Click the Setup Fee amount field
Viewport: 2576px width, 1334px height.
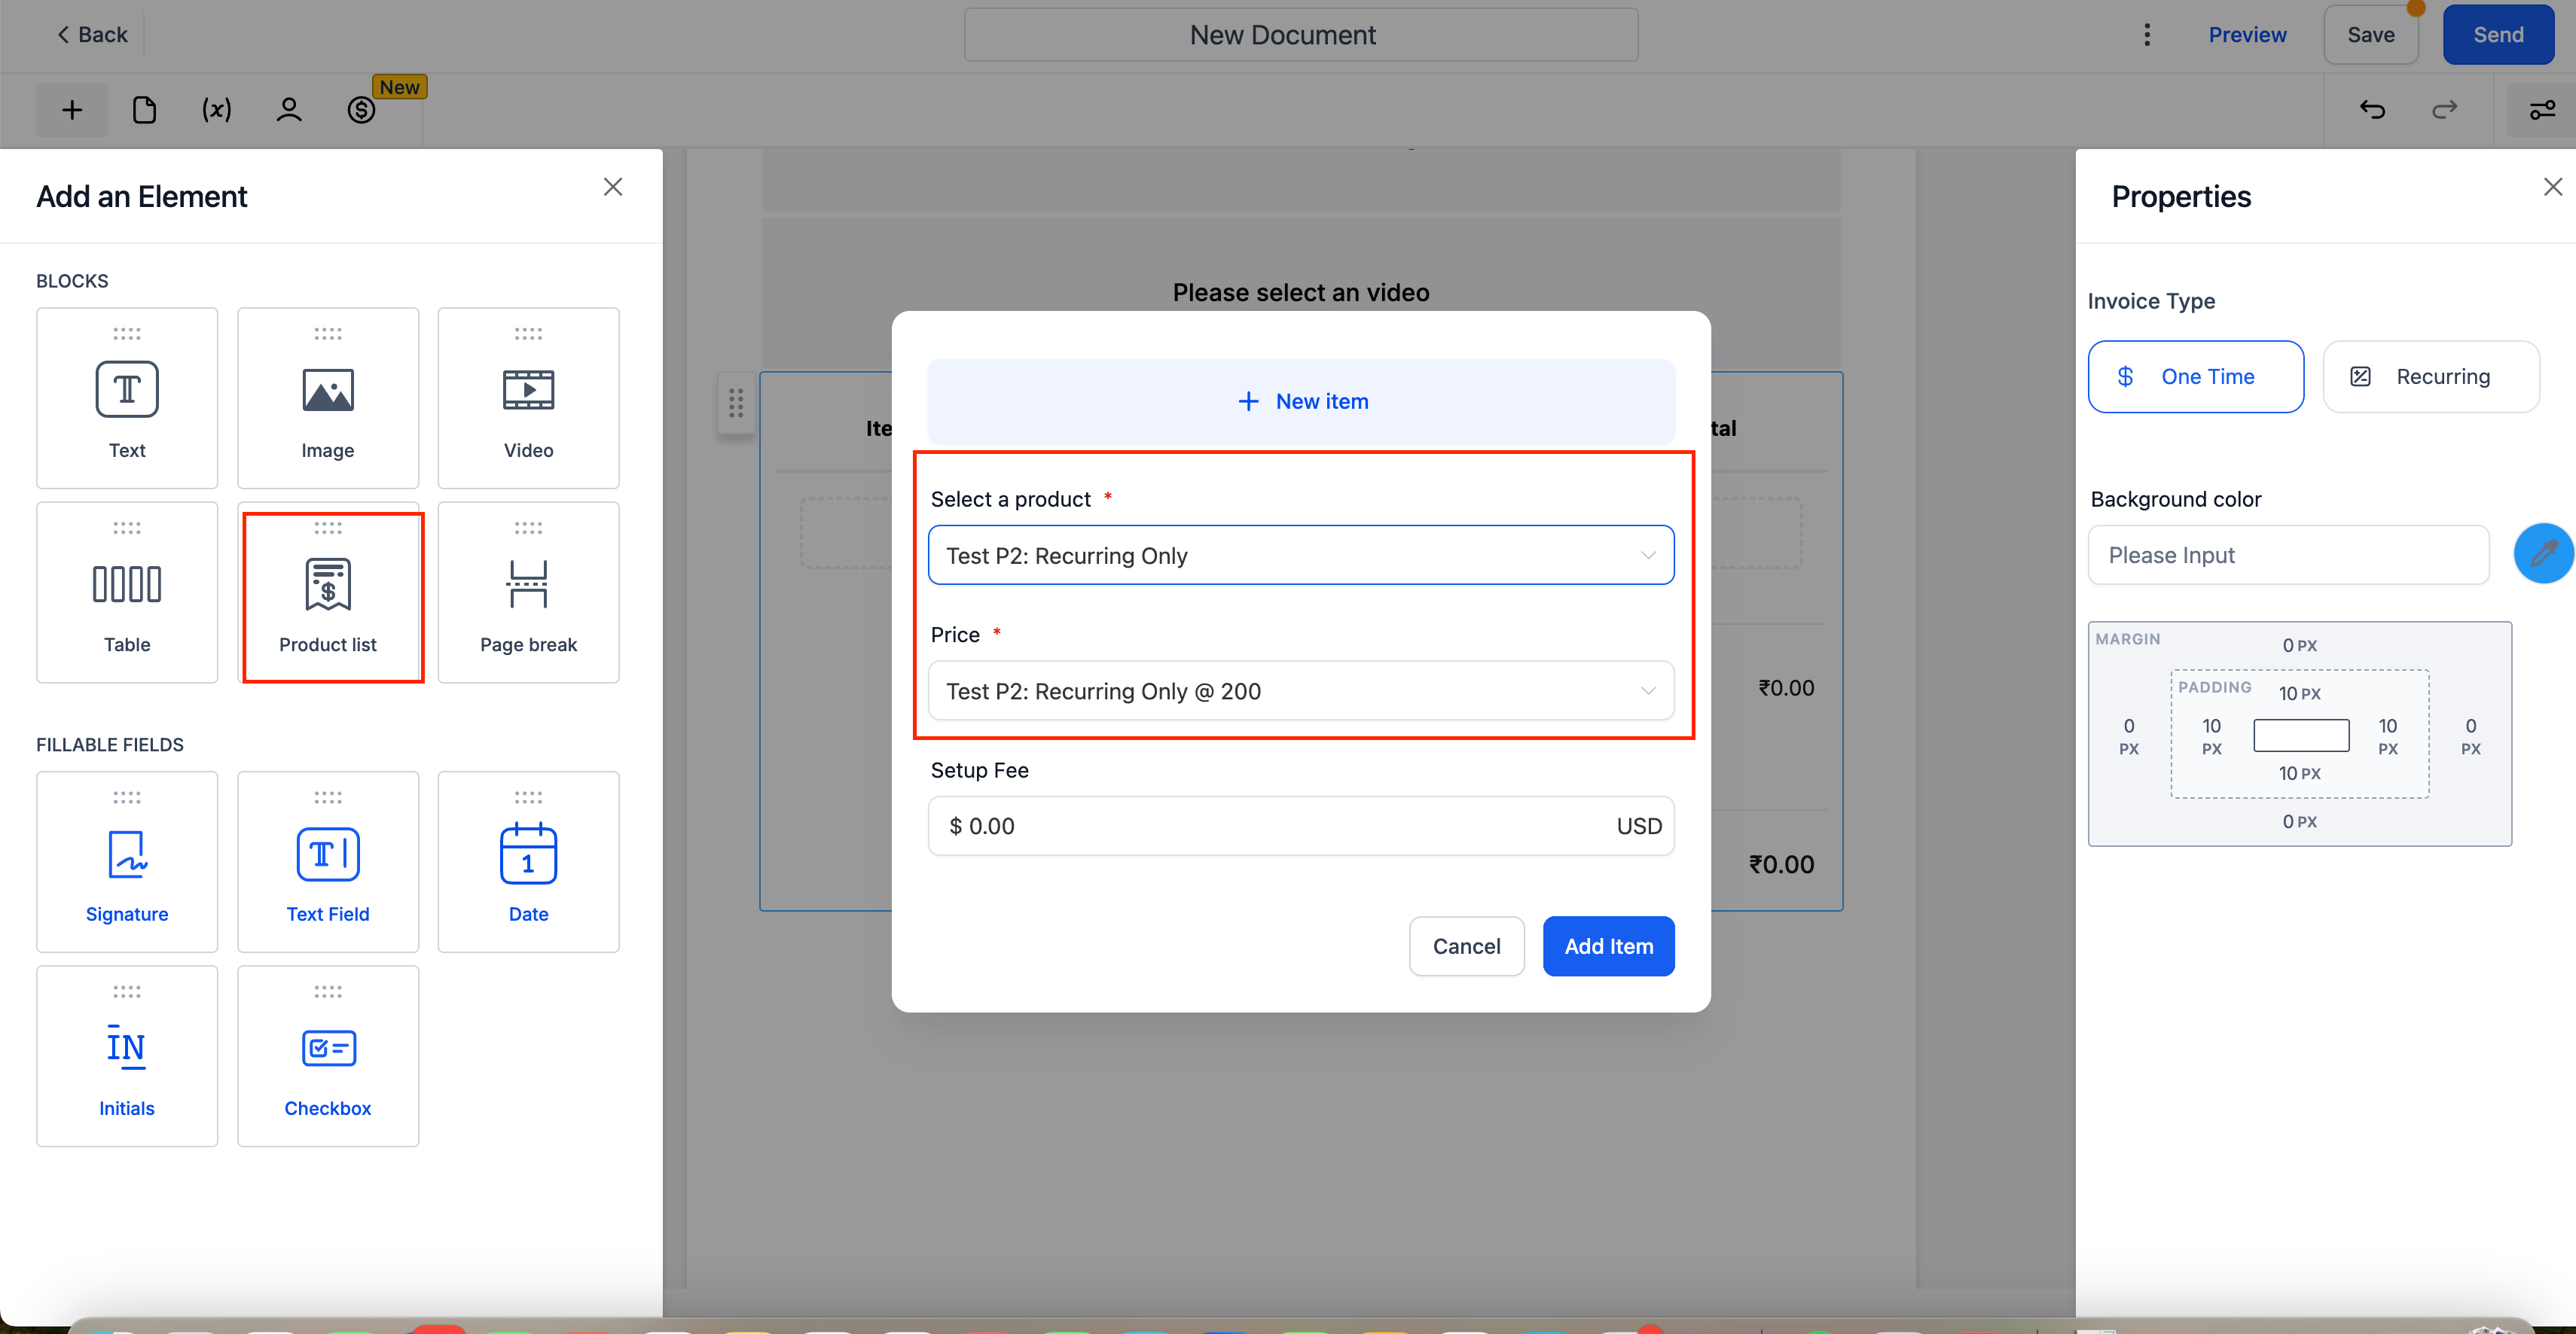(x=1301, y=827)
